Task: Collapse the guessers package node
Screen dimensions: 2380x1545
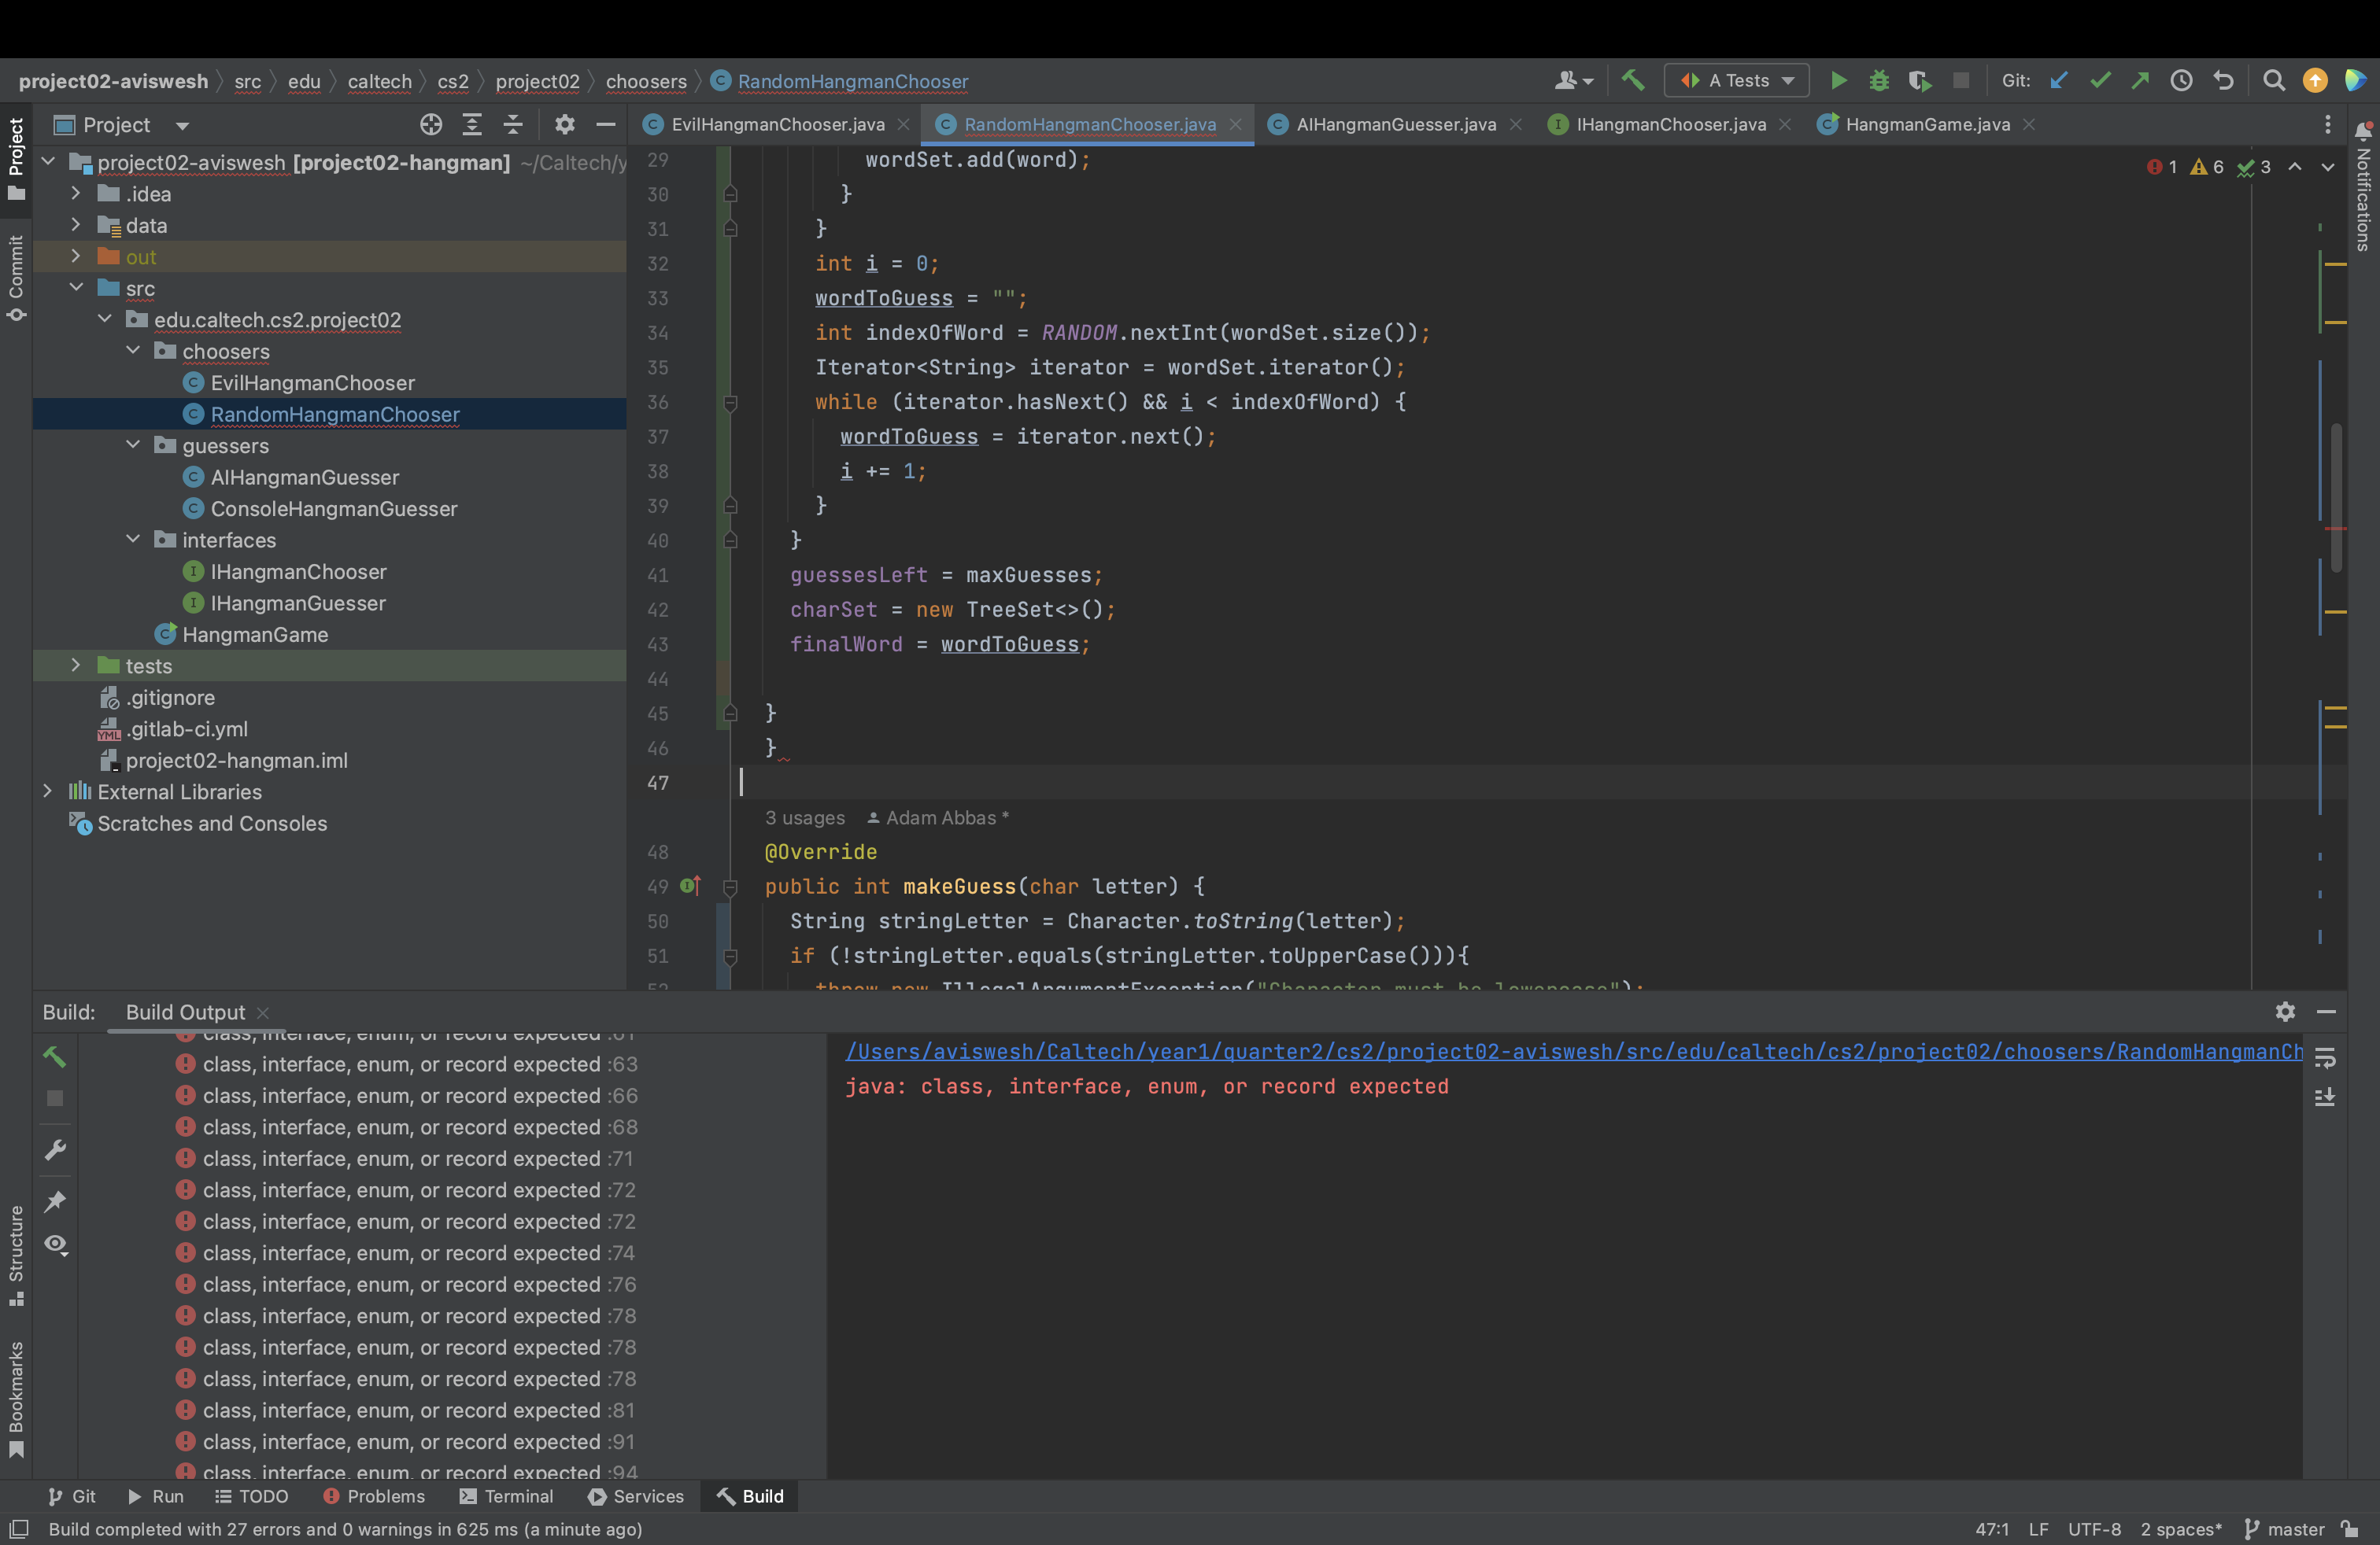Action: pos(133,446)
